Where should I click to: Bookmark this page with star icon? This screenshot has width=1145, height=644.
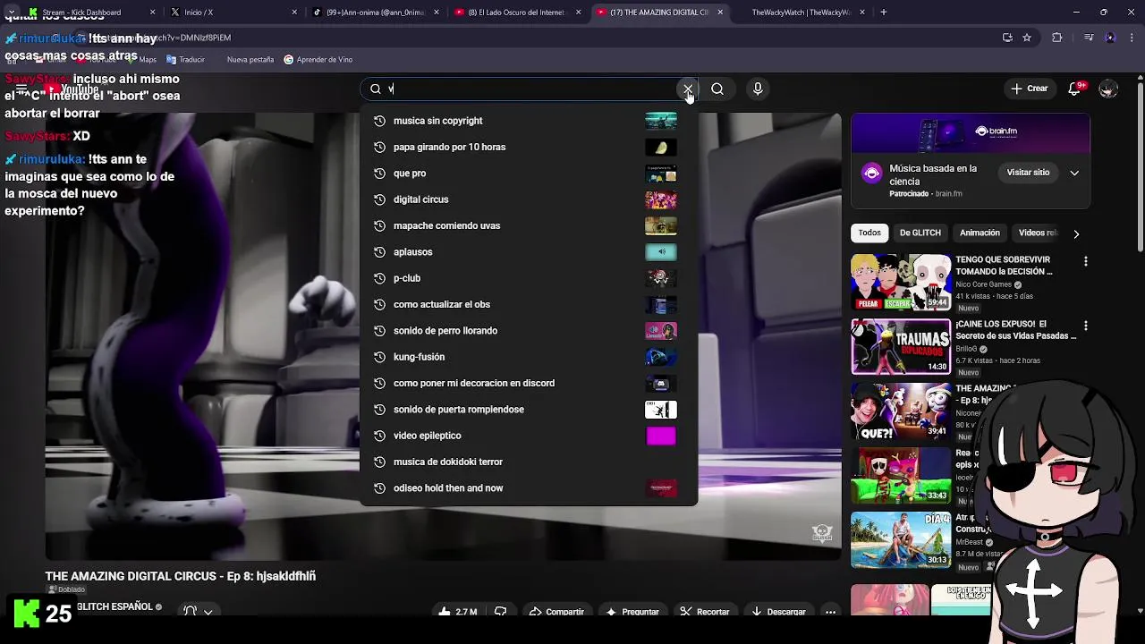[1027, 38]
